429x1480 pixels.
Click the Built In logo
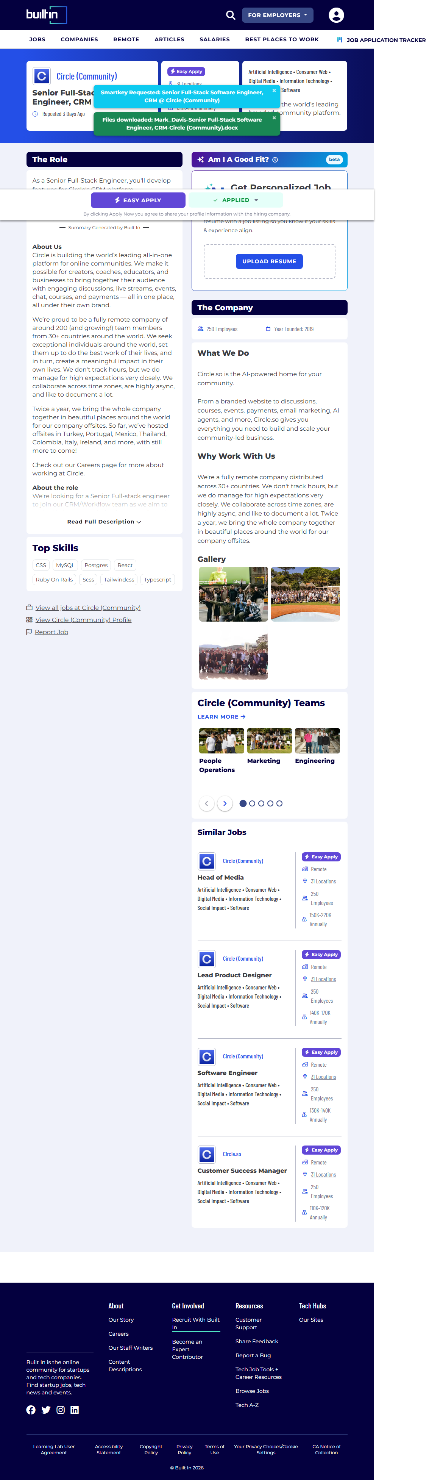click(46, 15)
